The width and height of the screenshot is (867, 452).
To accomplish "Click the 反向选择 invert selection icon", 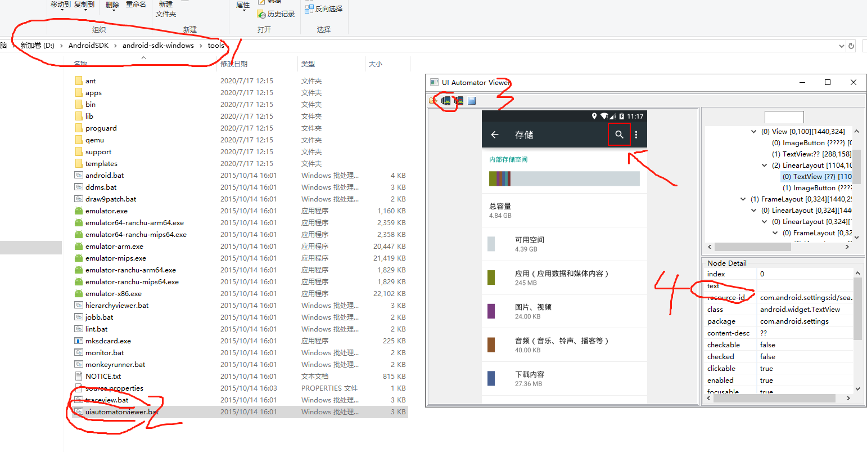I will tap(309, 8).
